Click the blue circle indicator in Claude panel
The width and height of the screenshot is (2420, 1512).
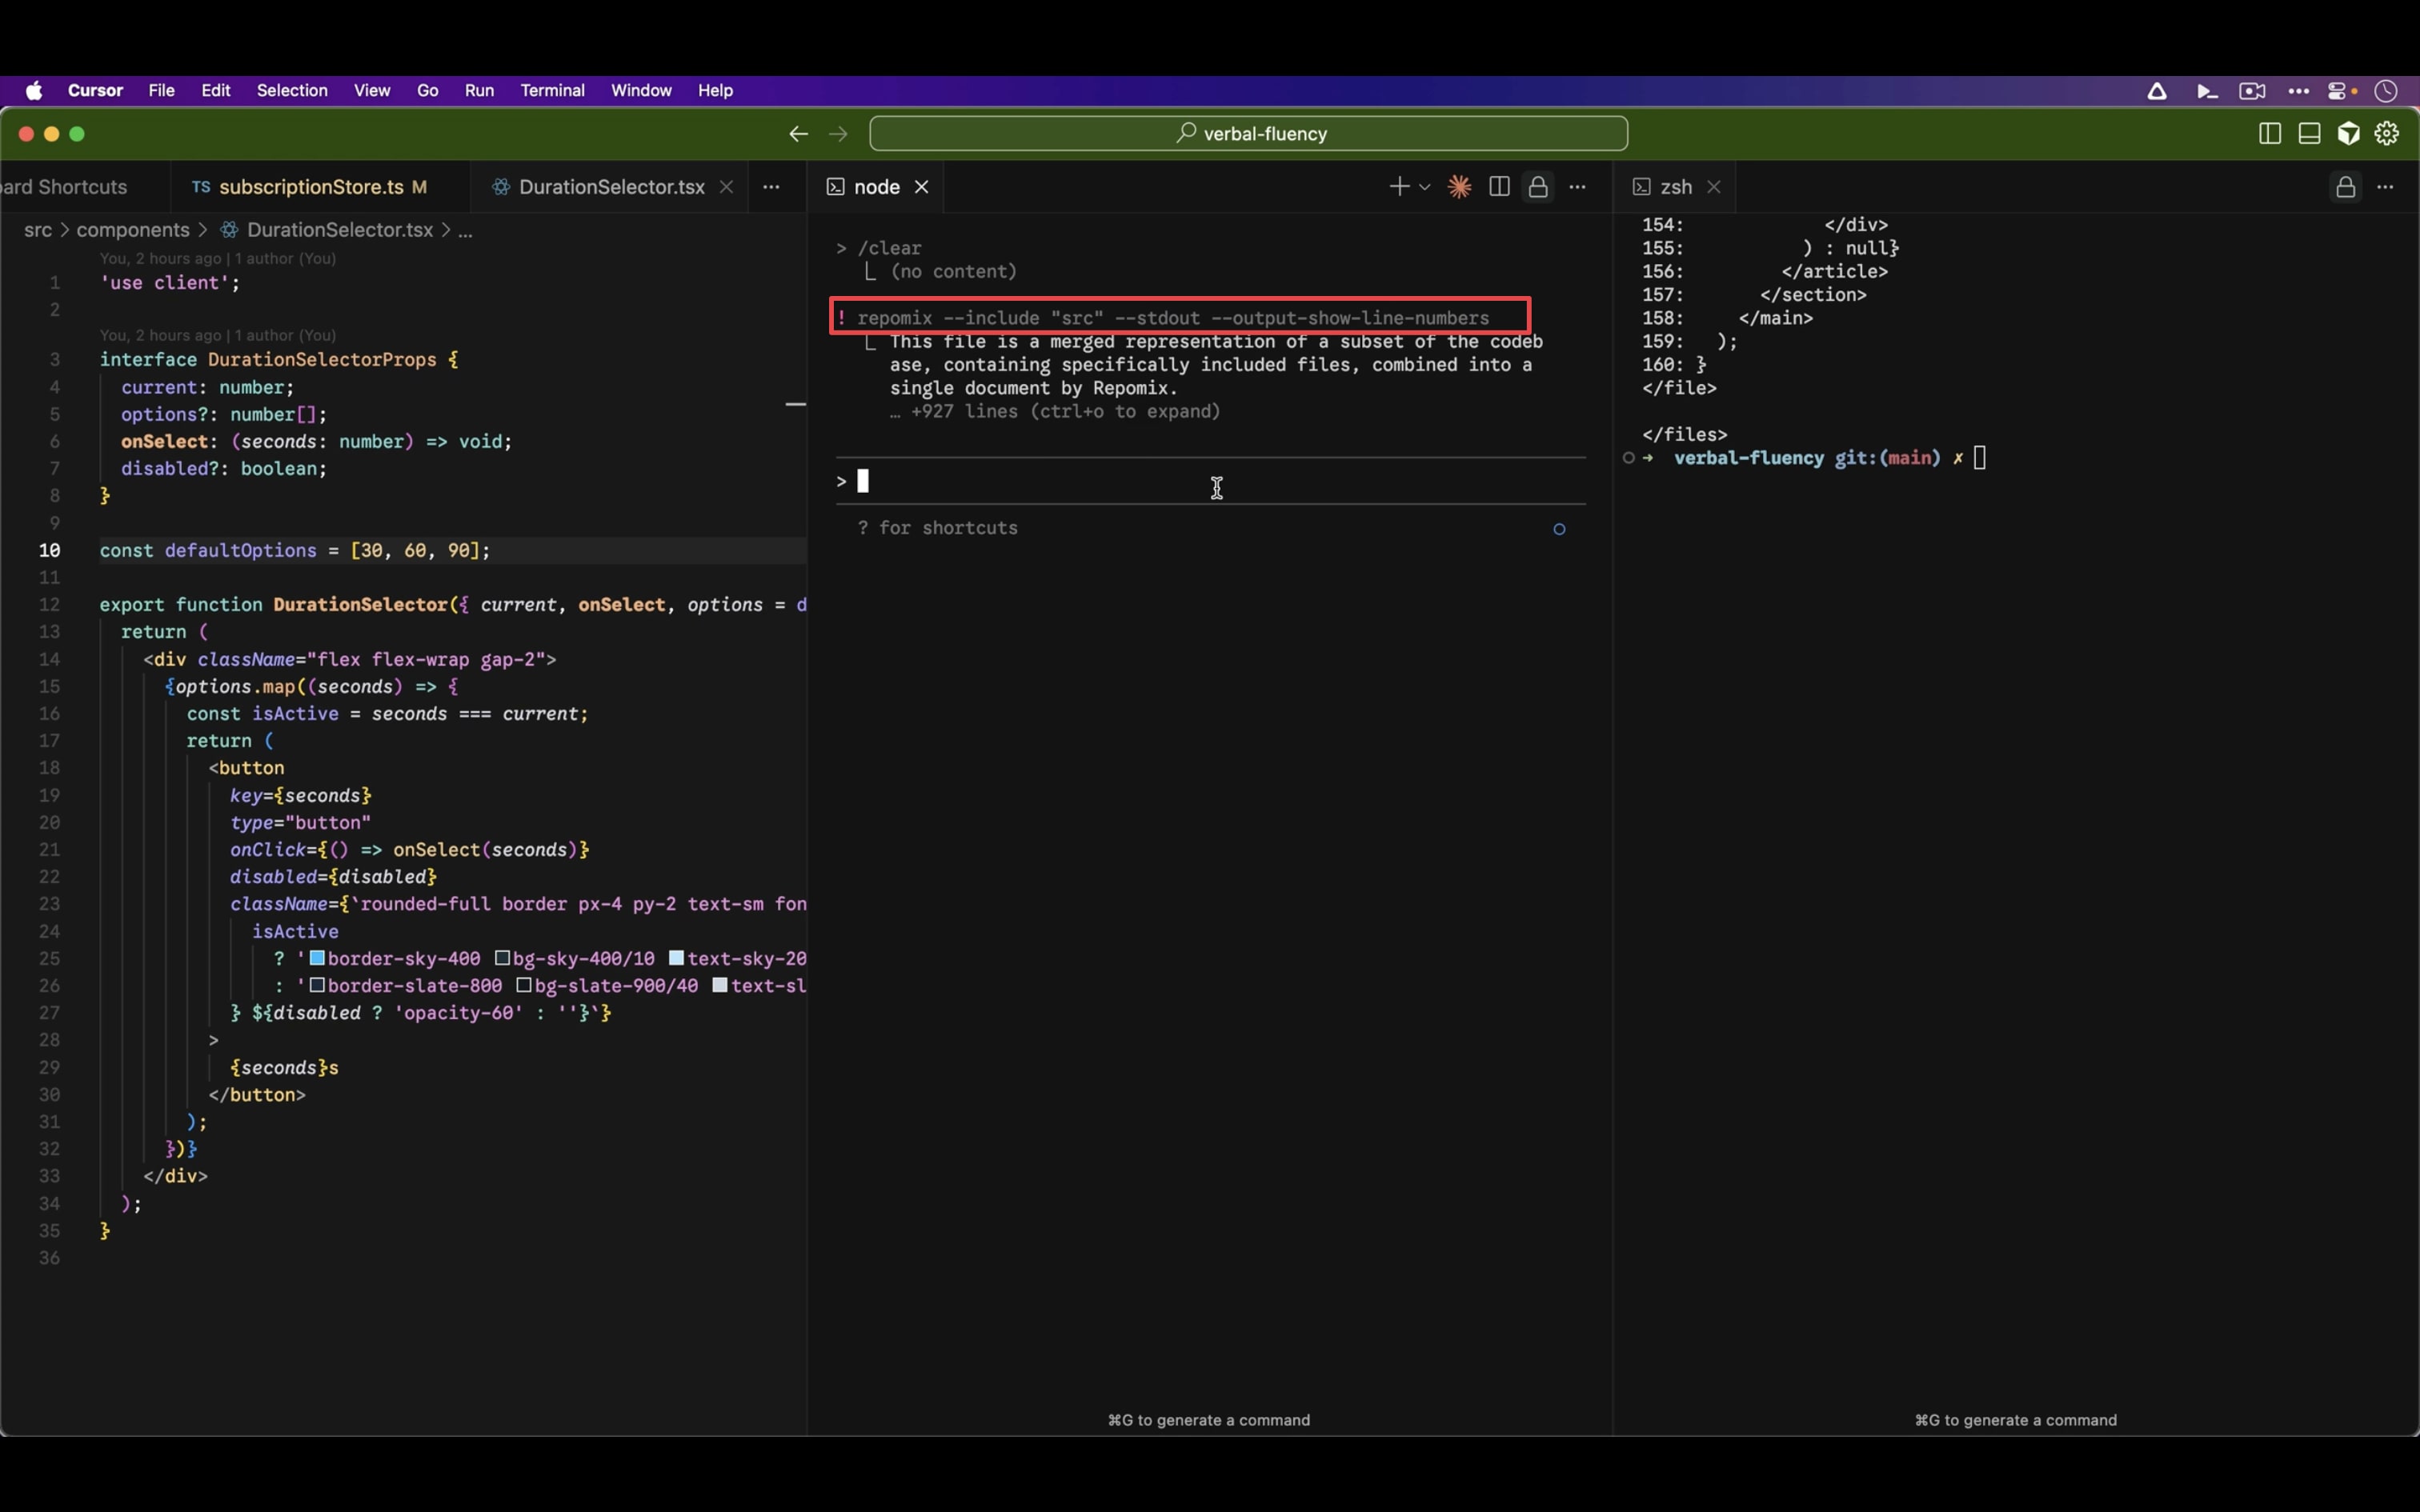[x=1559, y=529]
